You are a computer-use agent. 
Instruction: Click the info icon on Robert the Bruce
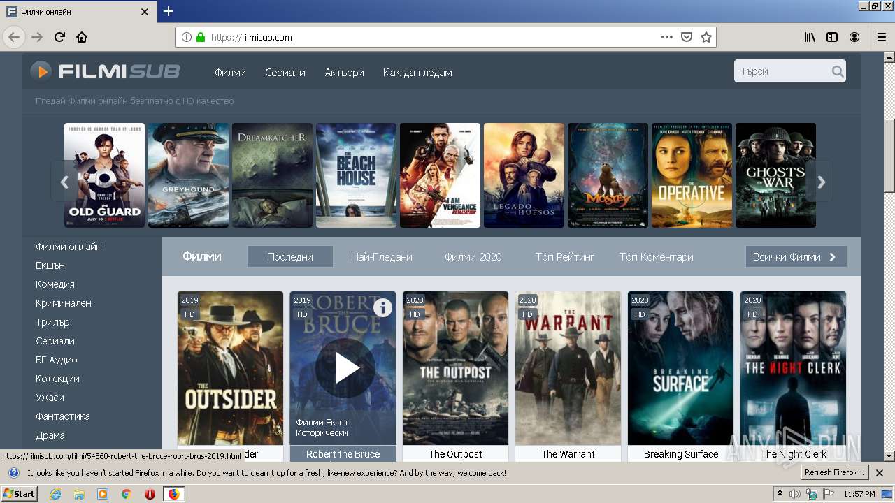coord(382,307)
